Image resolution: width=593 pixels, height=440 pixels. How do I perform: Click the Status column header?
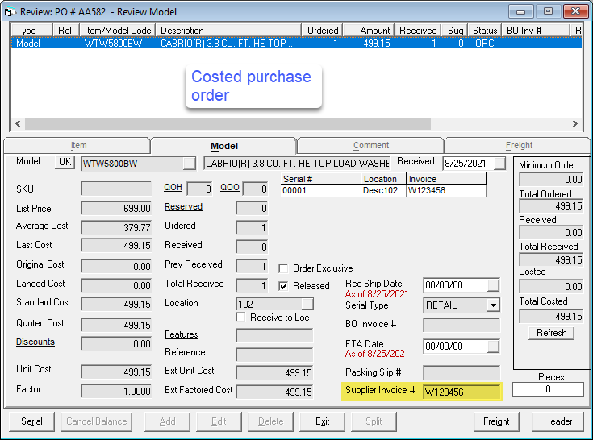pos(485,30)
